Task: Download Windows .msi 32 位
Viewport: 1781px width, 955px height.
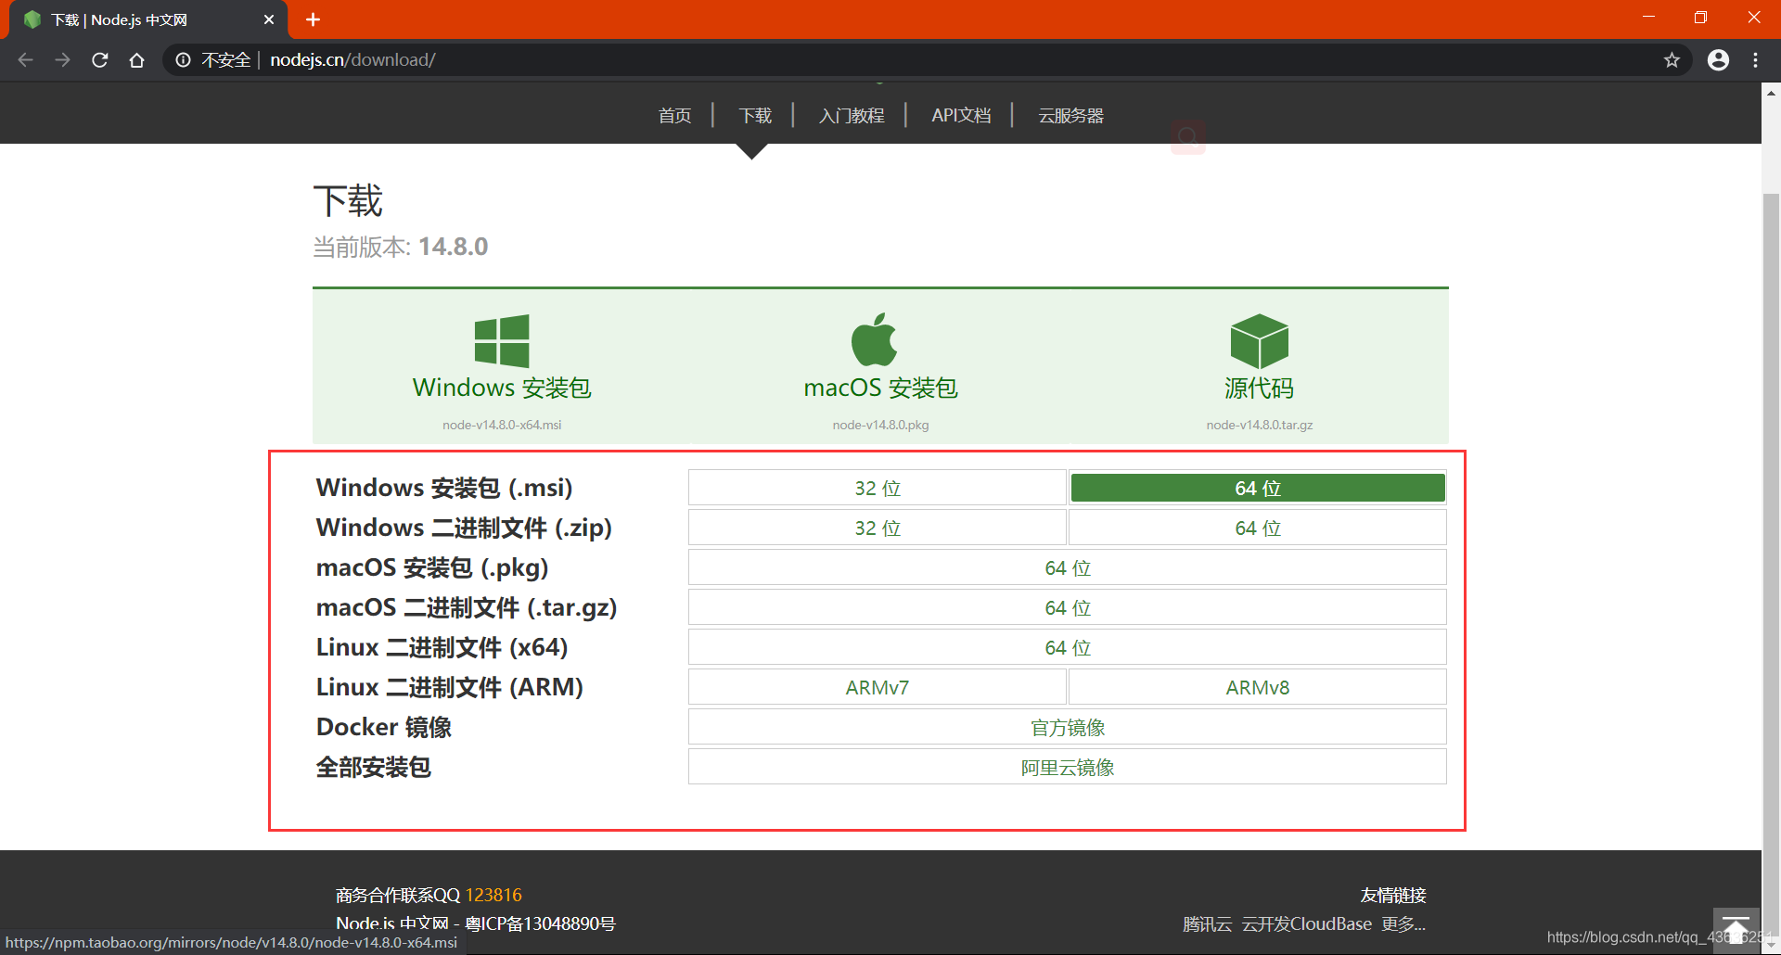Action: point(877,488)
